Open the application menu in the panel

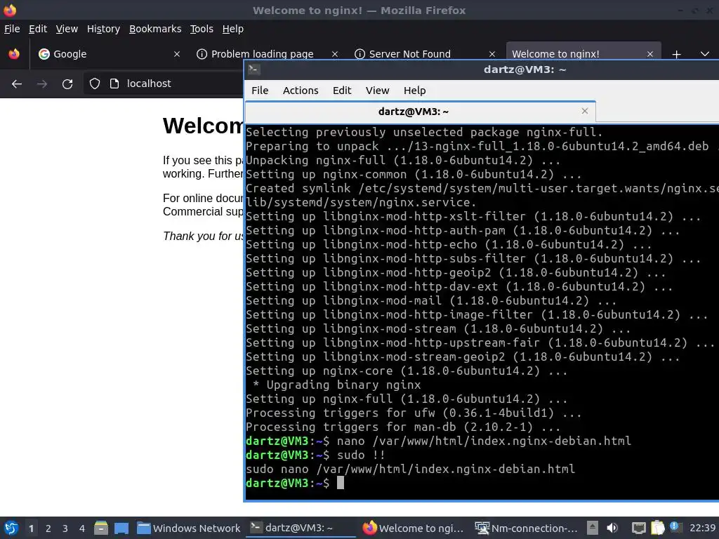point(11,528)
